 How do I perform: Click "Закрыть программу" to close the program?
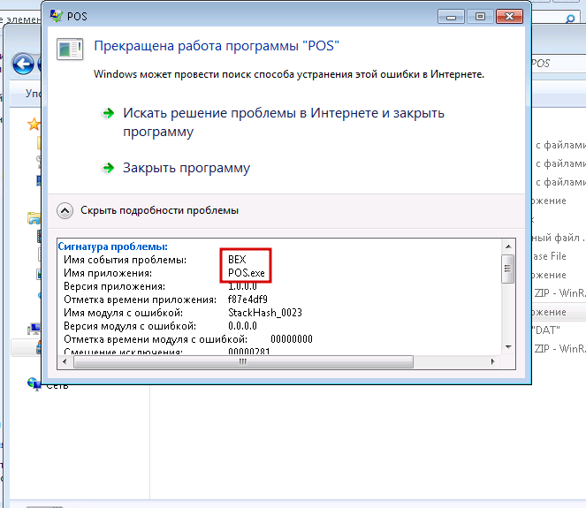(x=186, y=168)
